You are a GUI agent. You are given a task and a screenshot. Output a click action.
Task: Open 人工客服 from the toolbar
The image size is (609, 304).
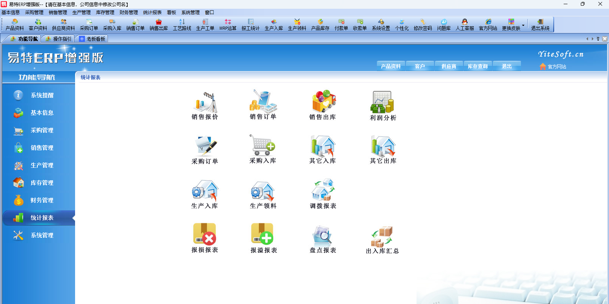(x=465, y=25)
